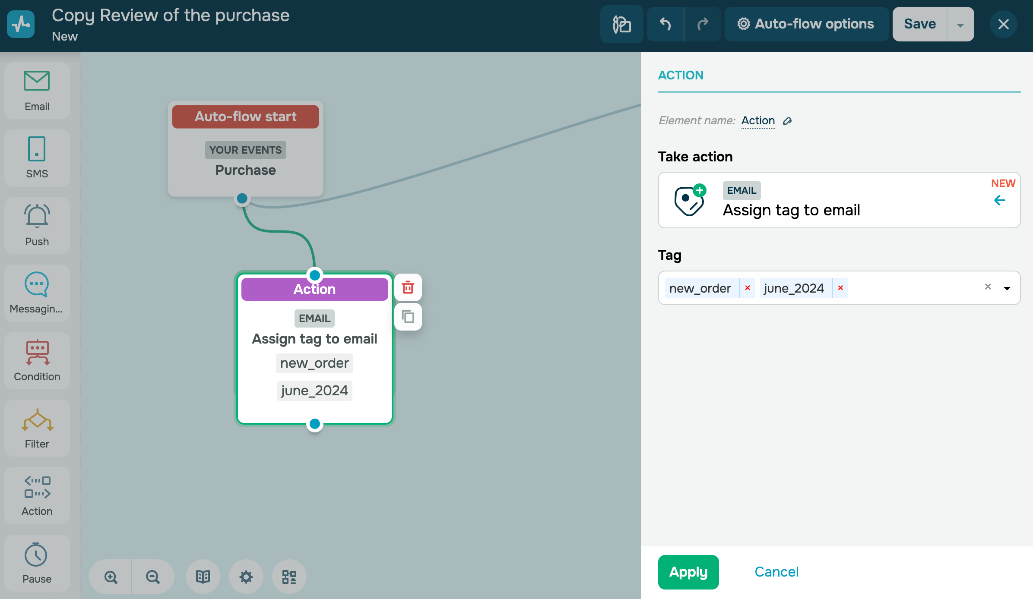1033x599 pixels.
Task: Duplicate the Action block with copy icon
Action: 408,317
